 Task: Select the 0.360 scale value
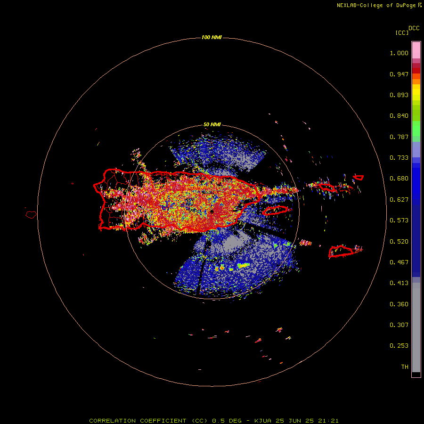[x=399, y=304]
